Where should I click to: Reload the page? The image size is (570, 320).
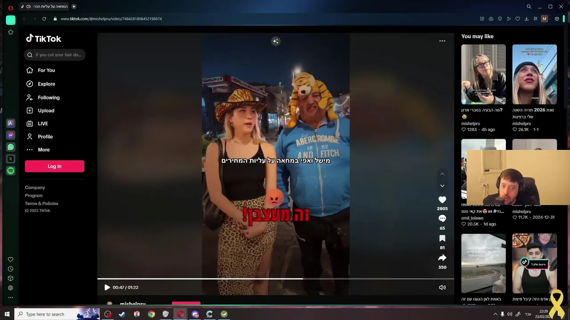tap(44, 19)
